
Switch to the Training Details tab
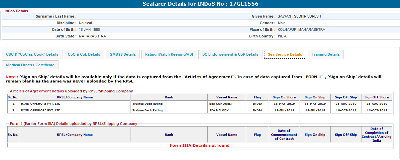coord(326,54)
